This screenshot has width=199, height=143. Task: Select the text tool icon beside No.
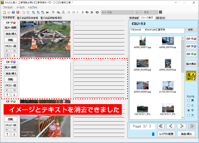[x=64, y=12]
